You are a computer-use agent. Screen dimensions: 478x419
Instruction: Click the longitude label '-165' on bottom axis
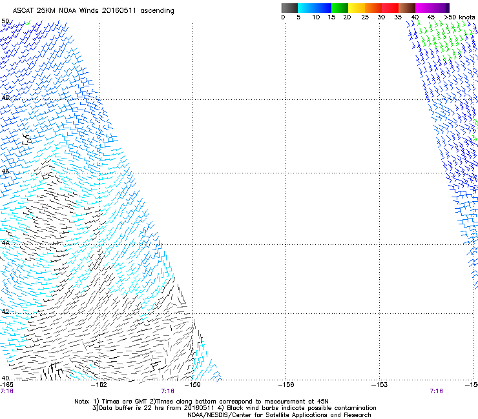pos(6,385)
